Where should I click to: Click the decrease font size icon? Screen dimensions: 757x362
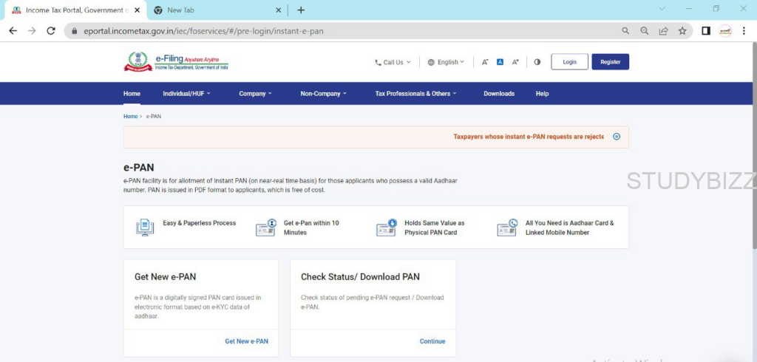point(485,62)
